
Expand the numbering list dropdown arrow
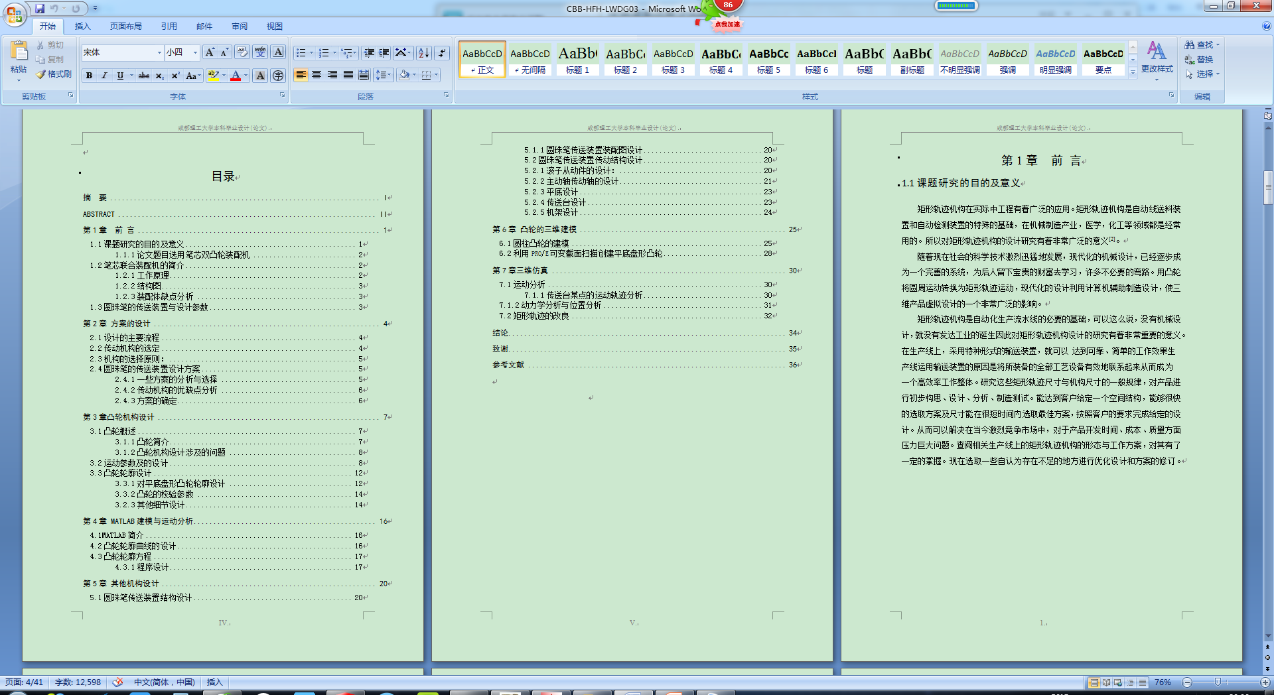click(334, 53)
